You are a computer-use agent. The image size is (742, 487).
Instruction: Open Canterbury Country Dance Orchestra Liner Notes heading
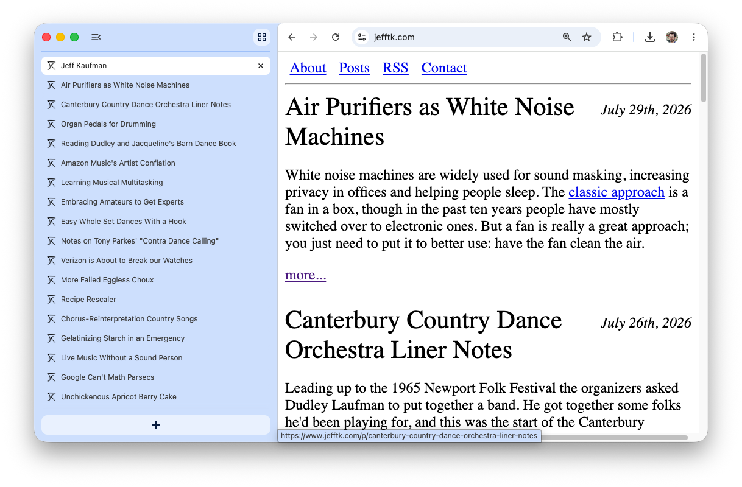423,335
